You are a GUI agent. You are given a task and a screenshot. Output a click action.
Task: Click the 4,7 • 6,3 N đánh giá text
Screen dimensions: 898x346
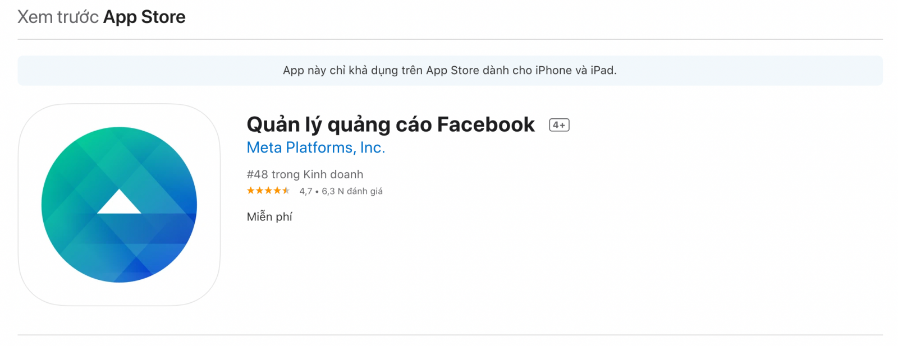[x=341, y=191]
